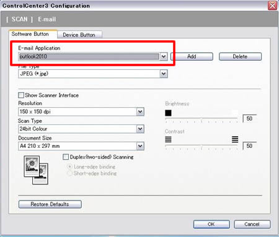This screenshot has width=279, height=237.
Task: Click the Add button
Action: pos(192,56)
